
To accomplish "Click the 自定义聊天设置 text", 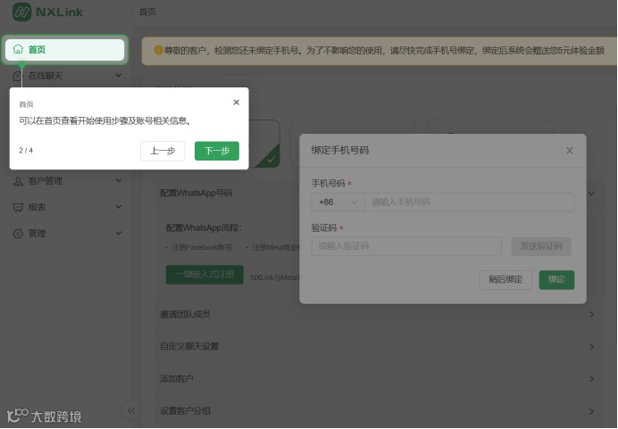I will [189, 347].
